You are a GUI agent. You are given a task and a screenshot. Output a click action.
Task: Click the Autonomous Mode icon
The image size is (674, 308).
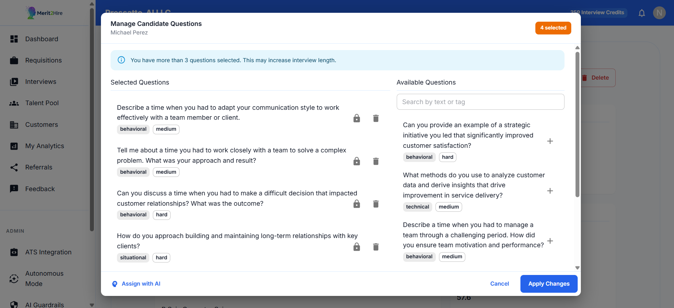tap(14, 279)
